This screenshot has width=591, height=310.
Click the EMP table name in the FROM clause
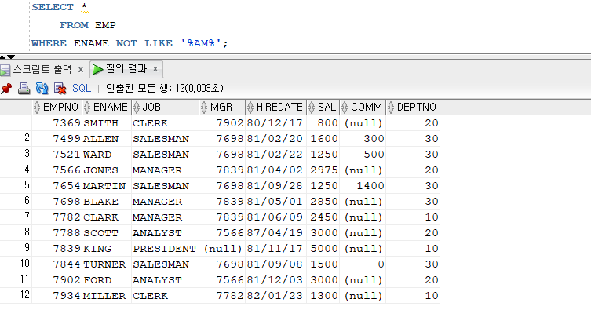(x=105, y=25)
